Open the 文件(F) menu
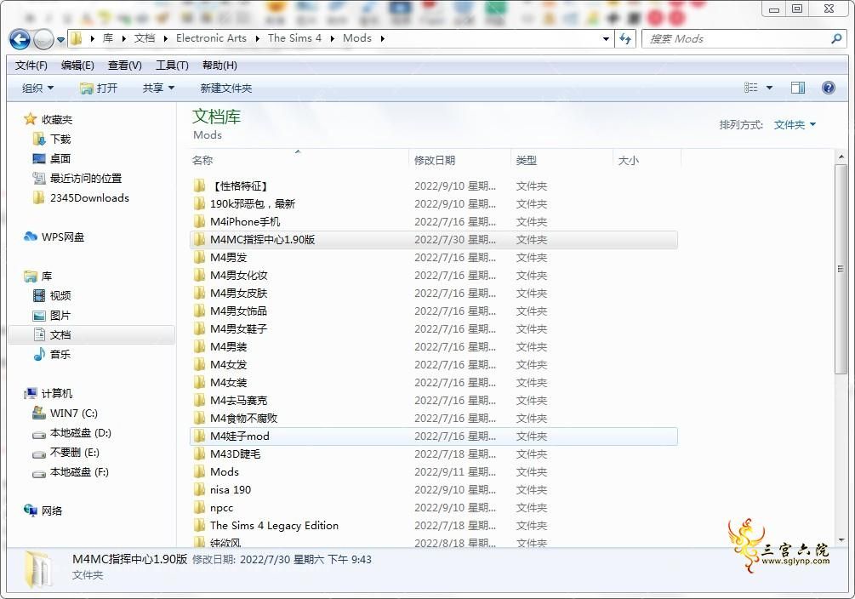This screenshot has height=599, width=855. coord(31,66)
